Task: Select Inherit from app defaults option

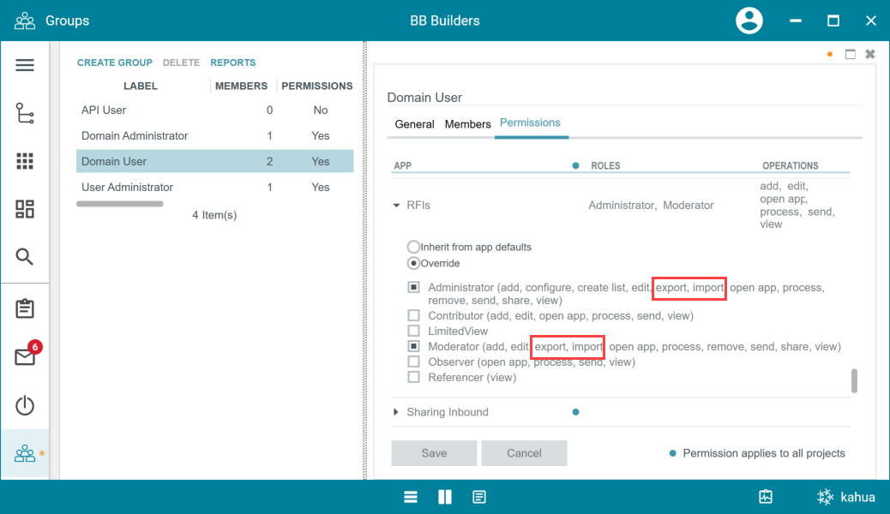Action: [413, 247]
